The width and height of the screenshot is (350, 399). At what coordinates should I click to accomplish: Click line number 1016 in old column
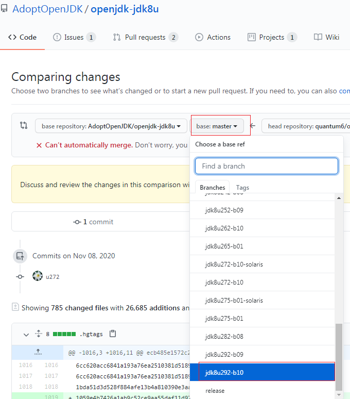(26, 365)
